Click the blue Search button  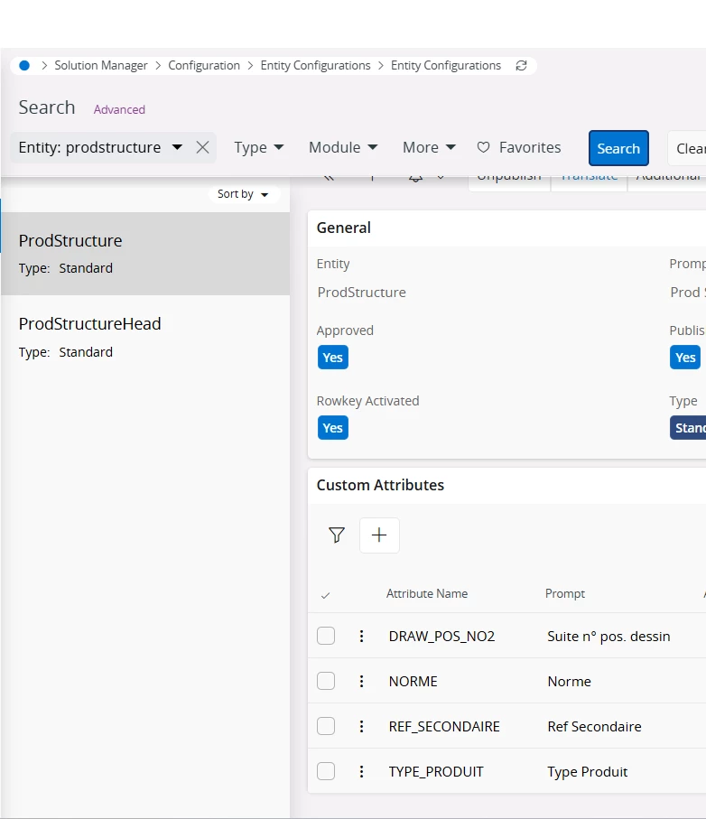(618, 148)
